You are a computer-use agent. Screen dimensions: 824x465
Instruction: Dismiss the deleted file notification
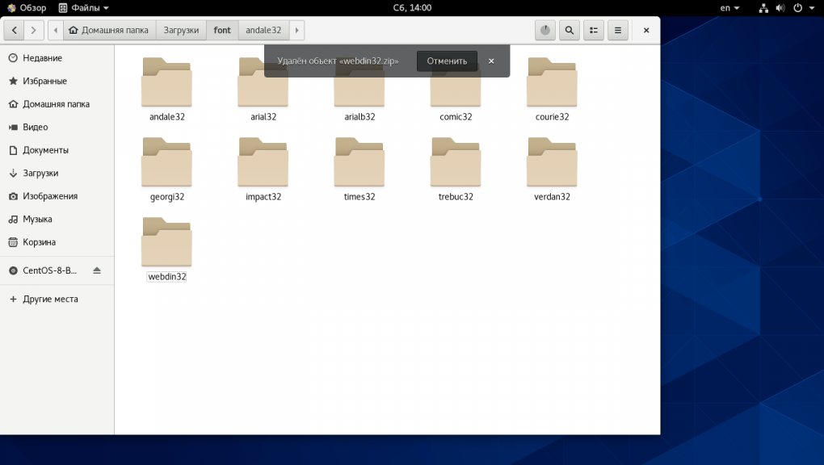(491, 61)
